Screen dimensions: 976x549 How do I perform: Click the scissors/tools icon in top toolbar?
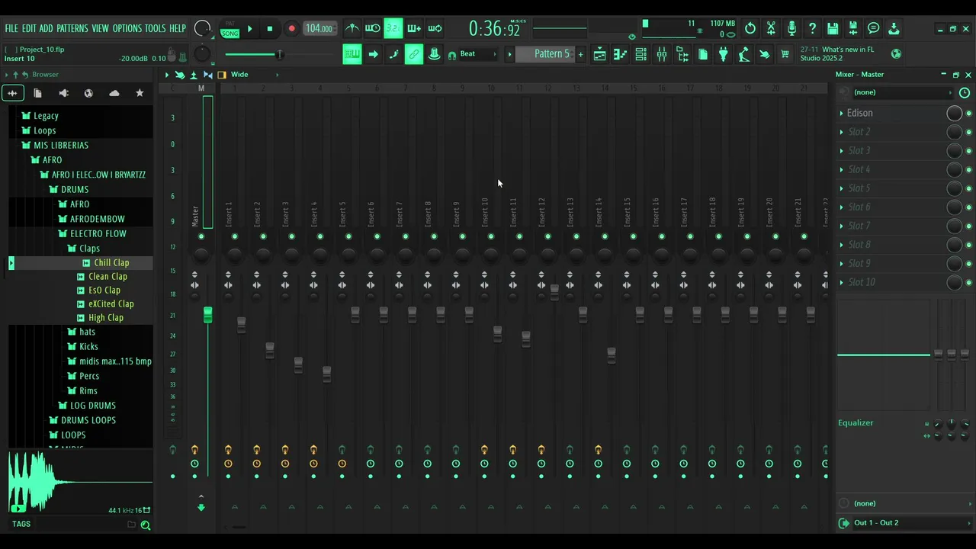pos(771,29)
